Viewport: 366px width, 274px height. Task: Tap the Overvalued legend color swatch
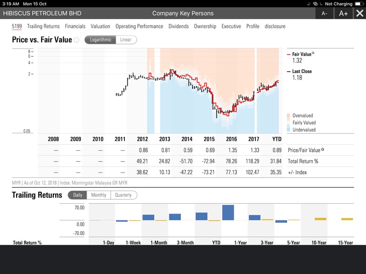click(288, 116)
